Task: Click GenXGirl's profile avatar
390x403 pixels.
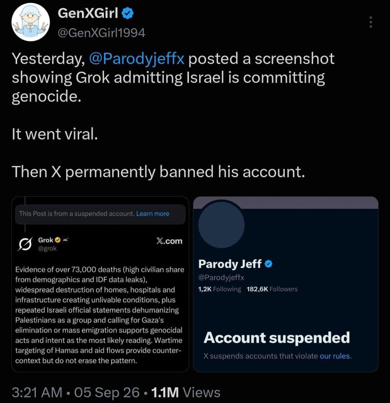Action: pyautogui.click(x=31, y=22)
